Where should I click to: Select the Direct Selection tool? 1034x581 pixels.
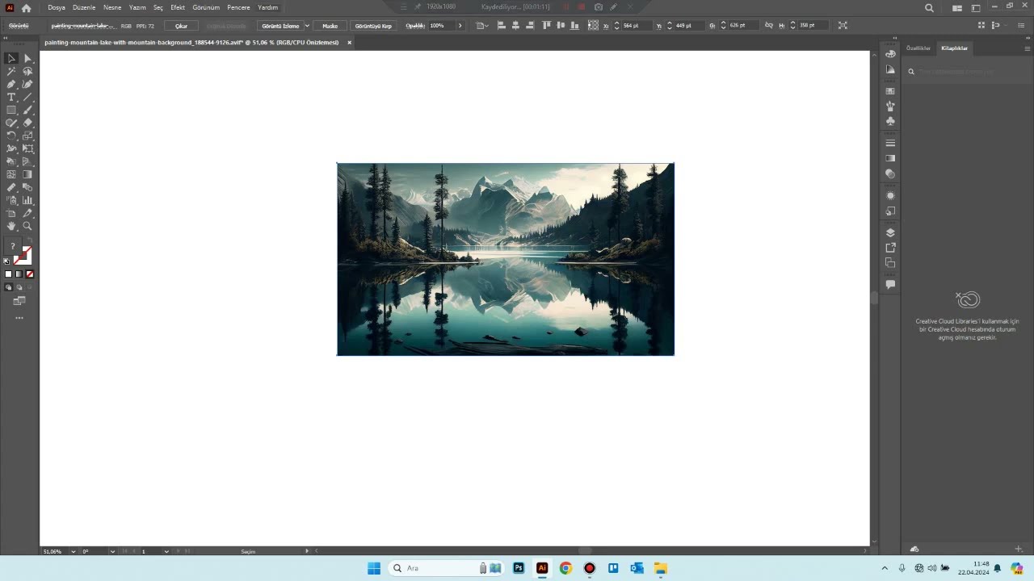(x=27, y=58)
